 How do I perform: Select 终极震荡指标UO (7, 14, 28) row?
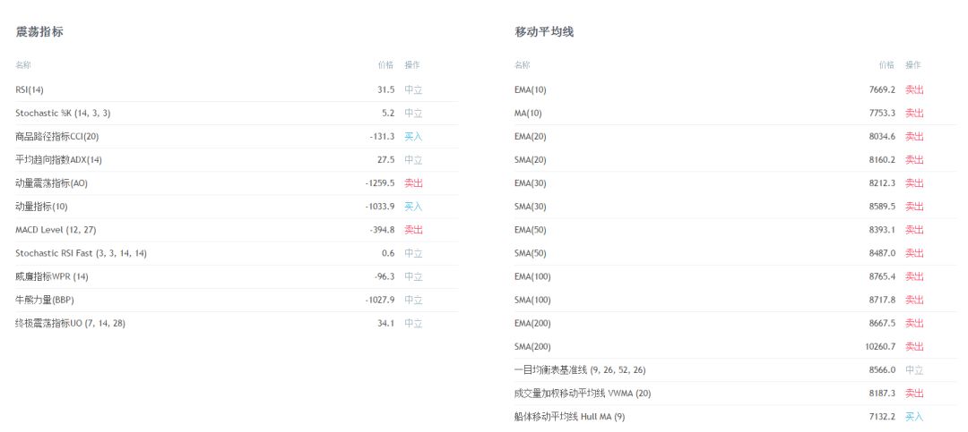point(237,324)
